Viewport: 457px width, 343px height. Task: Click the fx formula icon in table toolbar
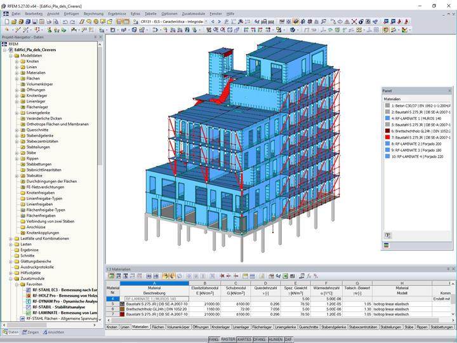(x=308, y=276)
